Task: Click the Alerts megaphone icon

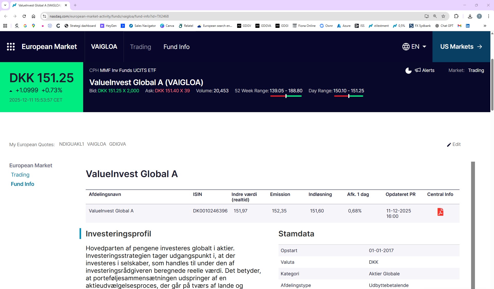Action: (x=418, y=70)
